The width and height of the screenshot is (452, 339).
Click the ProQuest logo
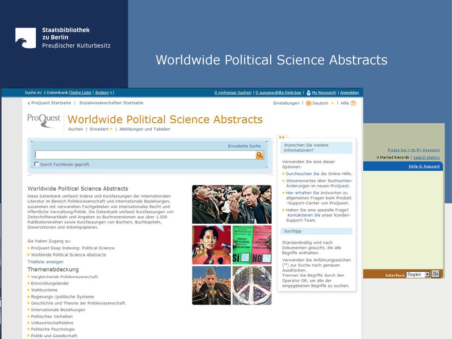[44, 121]
